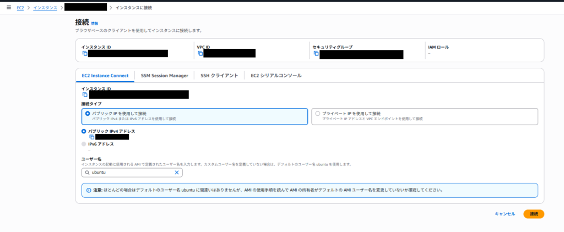
Task: Click the search icon in the username field
Action: (87, 172)
